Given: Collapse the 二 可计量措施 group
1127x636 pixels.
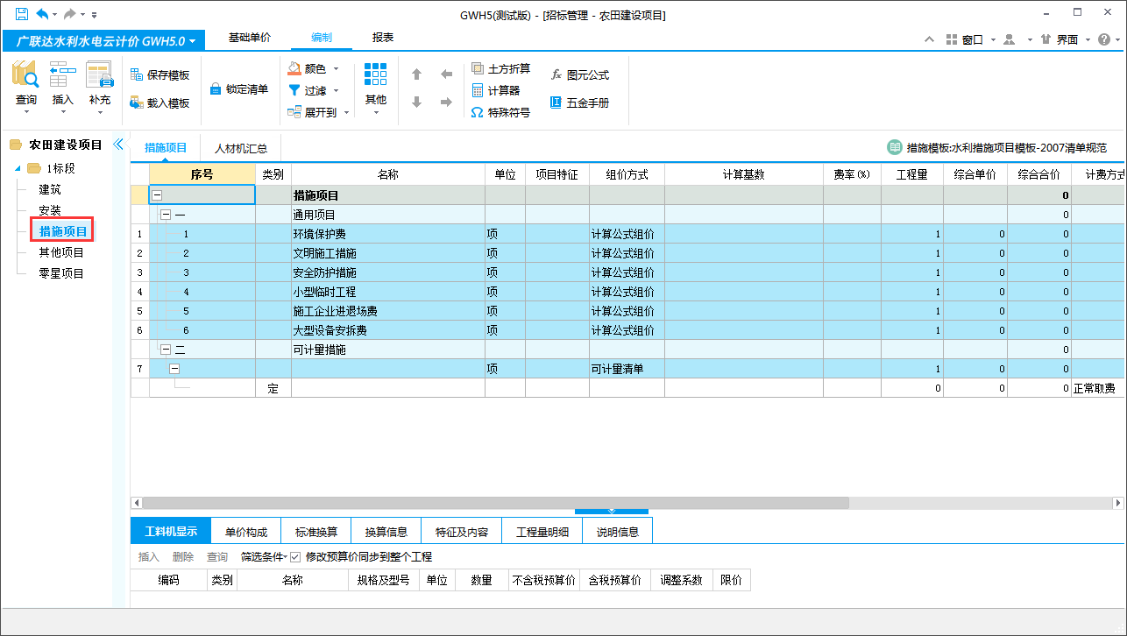Looking at the screenshot, I should pyautogui.click(x=166, y=350).
